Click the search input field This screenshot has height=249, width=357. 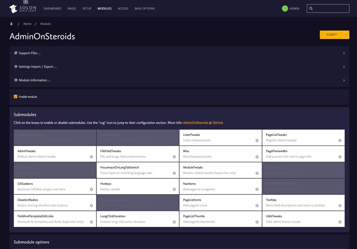330,9
